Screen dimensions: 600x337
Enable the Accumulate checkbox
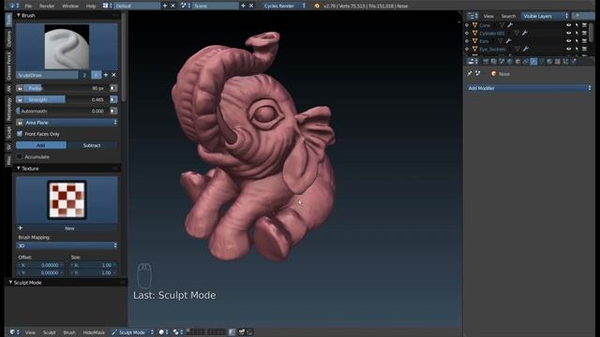tap(20, 156)
